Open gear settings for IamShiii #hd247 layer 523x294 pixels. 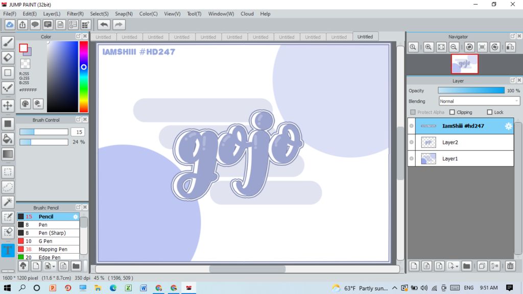tap(508, 126)
